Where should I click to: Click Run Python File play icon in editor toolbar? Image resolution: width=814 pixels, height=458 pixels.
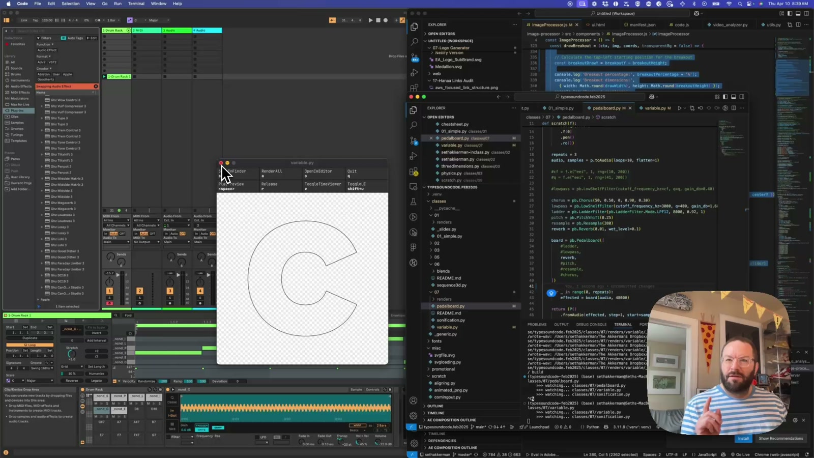679,108
